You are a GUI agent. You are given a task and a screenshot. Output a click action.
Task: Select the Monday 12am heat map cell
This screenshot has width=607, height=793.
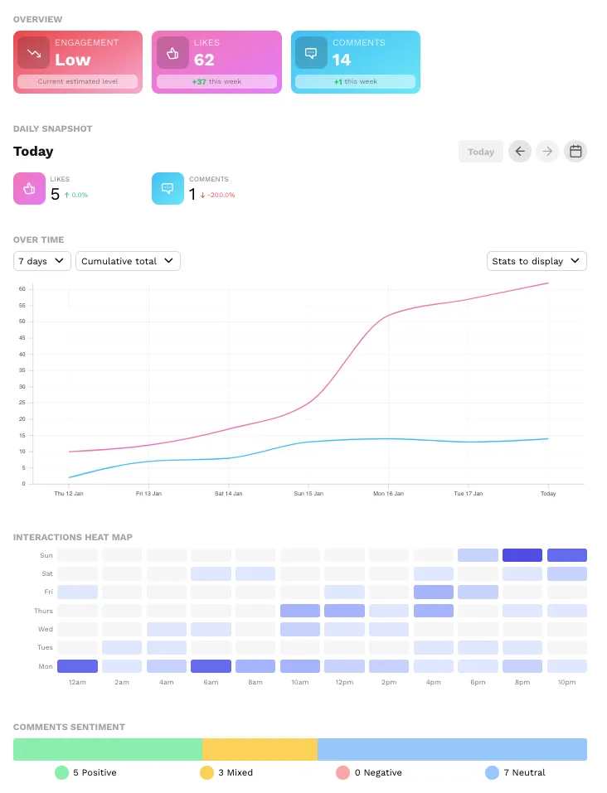tap(78, 665)
